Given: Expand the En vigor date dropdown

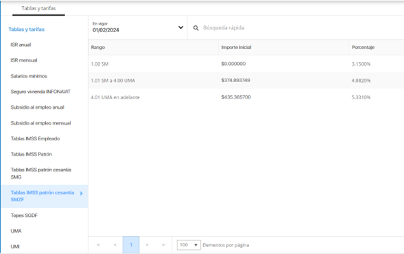Looking at the screenshot, I should 181,27.
